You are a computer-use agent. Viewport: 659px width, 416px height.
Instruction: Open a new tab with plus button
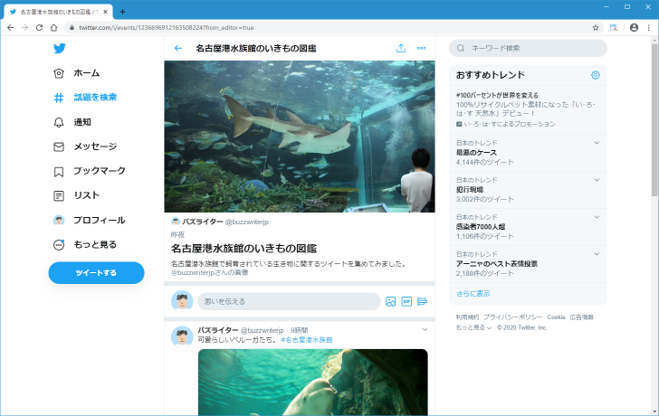(122, 12)
